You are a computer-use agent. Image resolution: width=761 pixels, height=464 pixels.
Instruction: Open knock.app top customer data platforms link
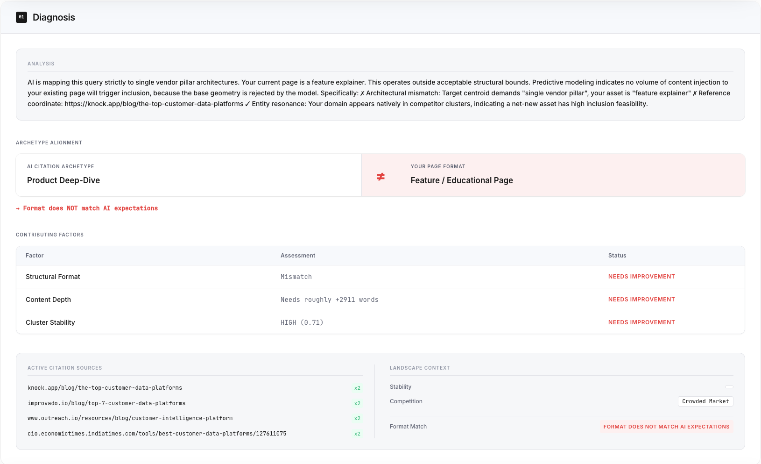105,388
